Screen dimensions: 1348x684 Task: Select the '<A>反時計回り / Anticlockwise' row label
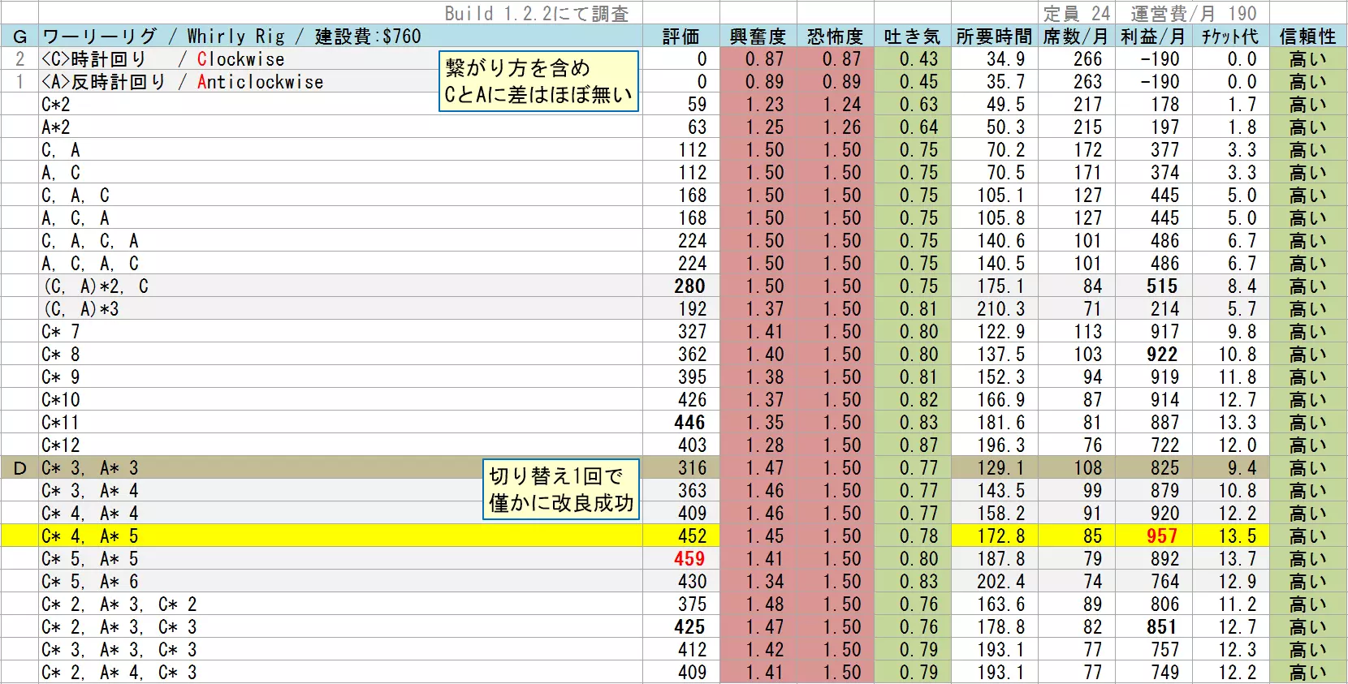(x=183, y=82)
